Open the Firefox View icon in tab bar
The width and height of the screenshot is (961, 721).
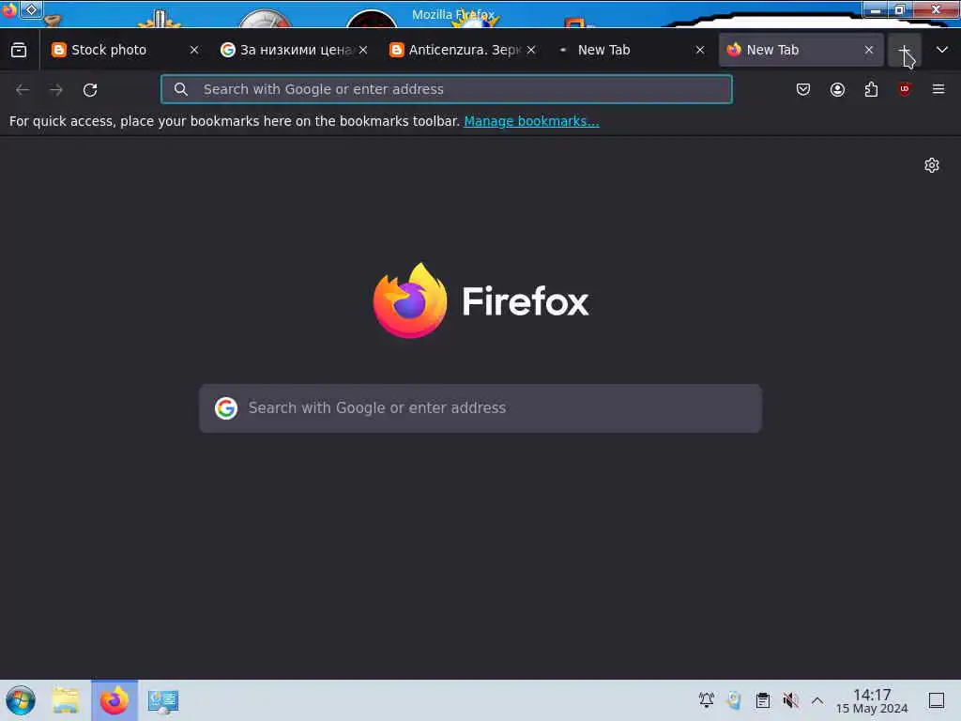click(19, 50)
